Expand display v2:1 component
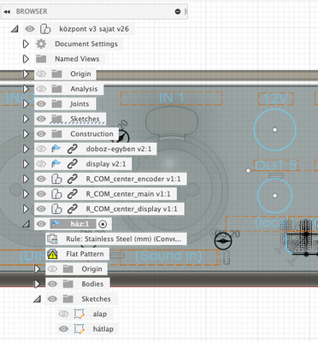 tap(26, 164)
